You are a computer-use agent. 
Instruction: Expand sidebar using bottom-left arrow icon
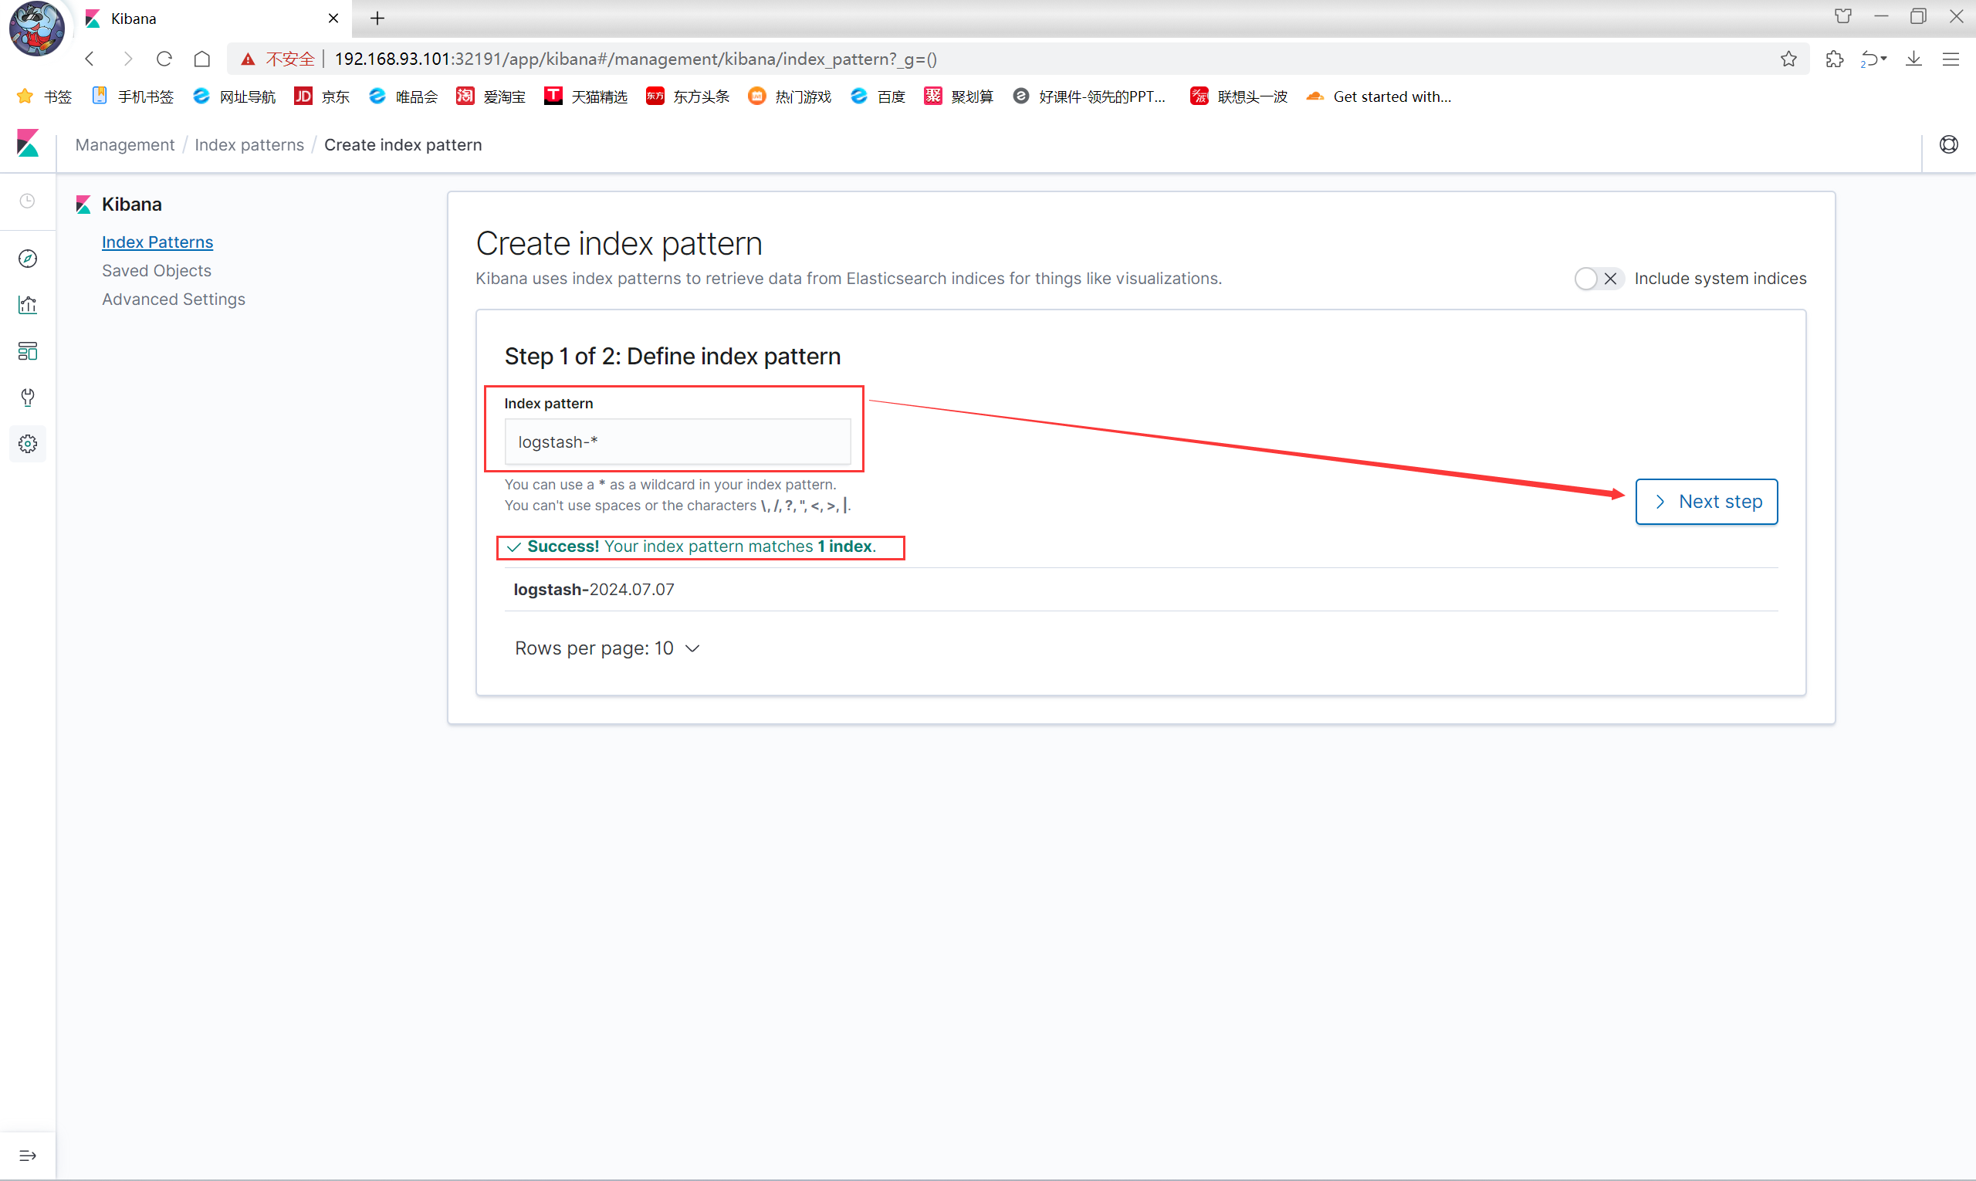pyautogui.click(x=28, y=1156)
